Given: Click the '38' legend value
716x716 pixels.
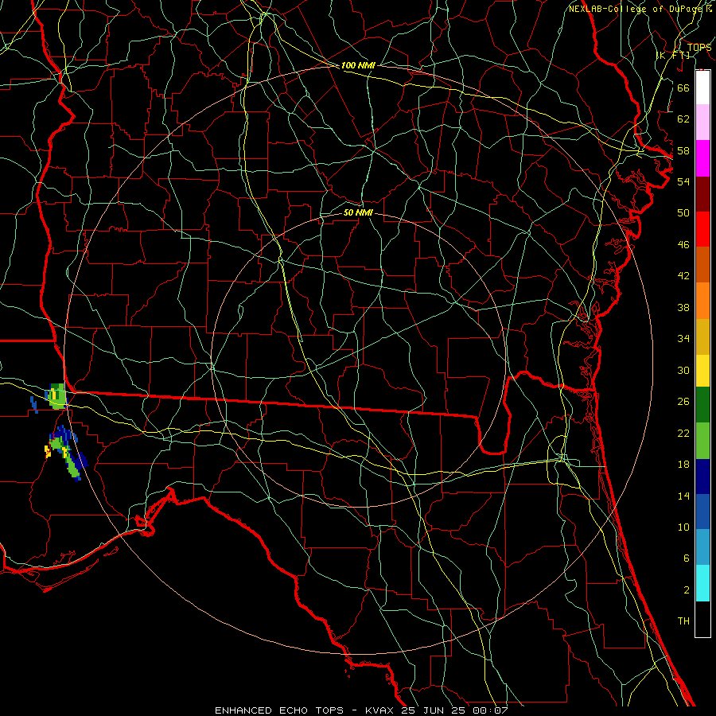Looking at the screenshot, I should 683,307.
